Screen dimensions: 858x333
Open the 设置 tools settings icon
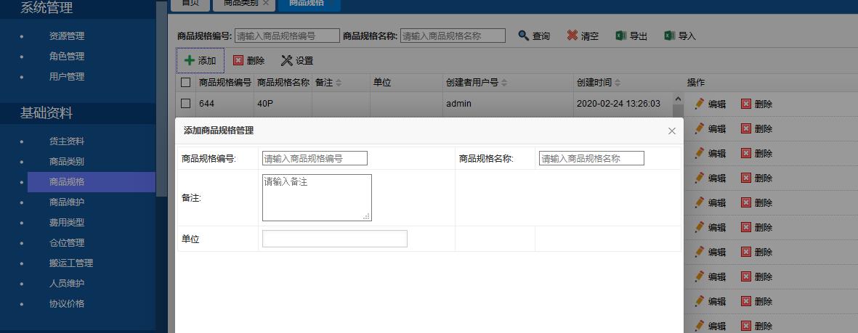286,61
